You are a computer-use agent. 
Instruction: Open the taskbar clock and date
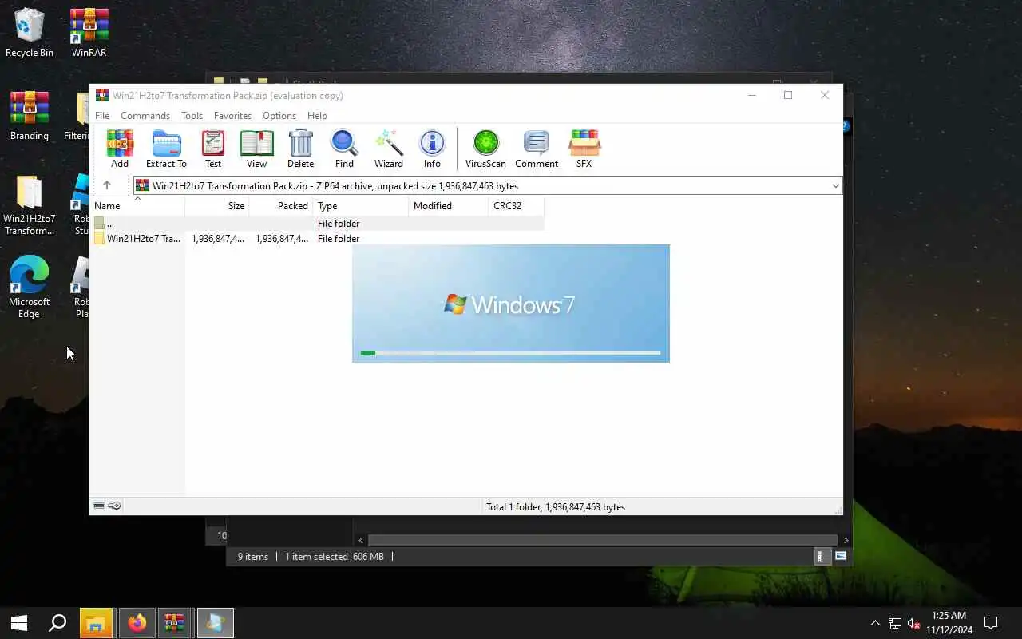(949, 623)
